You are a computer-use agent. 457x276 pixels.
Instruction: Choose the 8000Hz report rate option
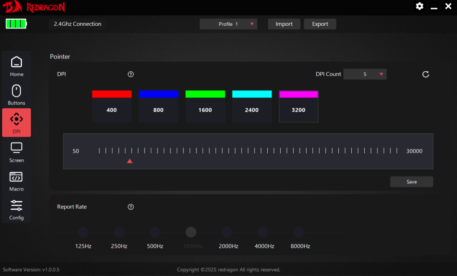tap(299, 232)
